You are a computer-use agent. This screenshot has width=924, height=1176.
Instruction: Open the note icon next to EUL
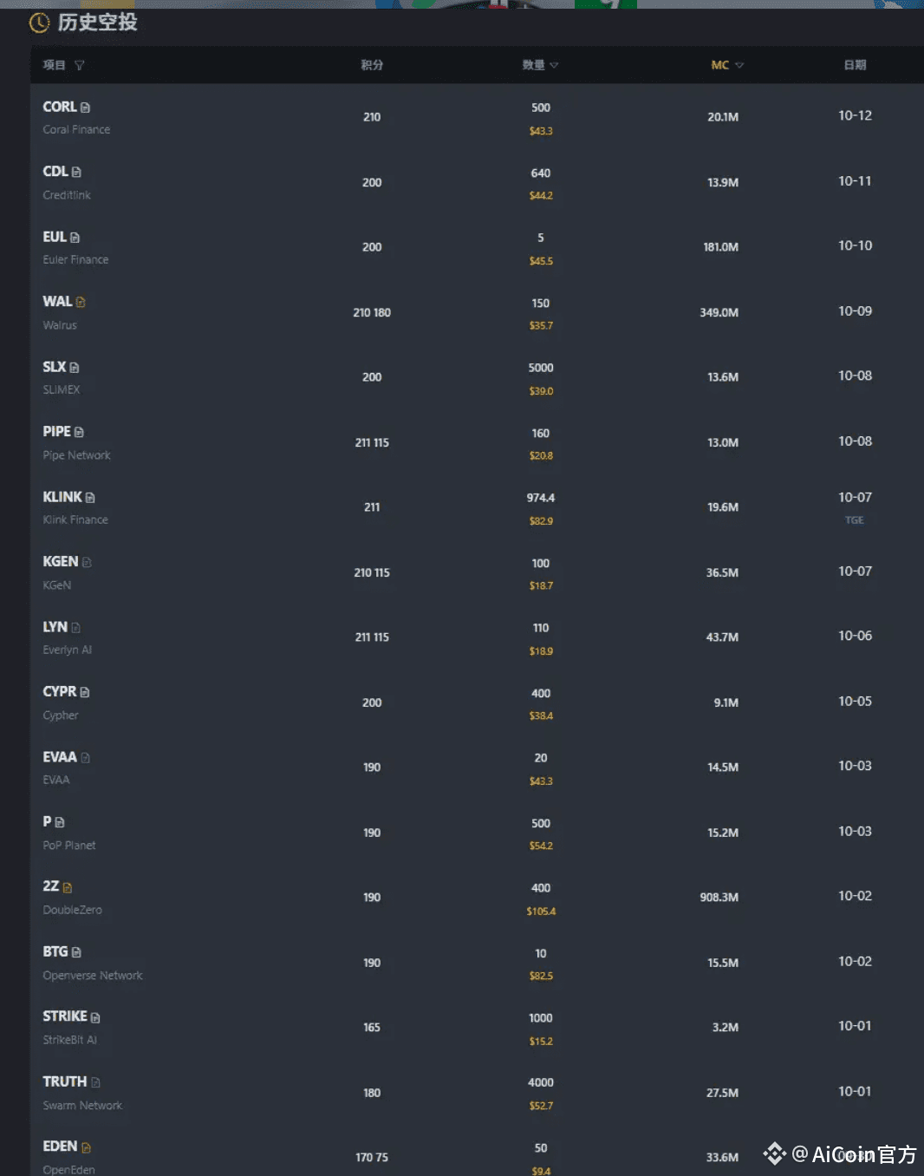pyautogui.click(x=75, y=238)
